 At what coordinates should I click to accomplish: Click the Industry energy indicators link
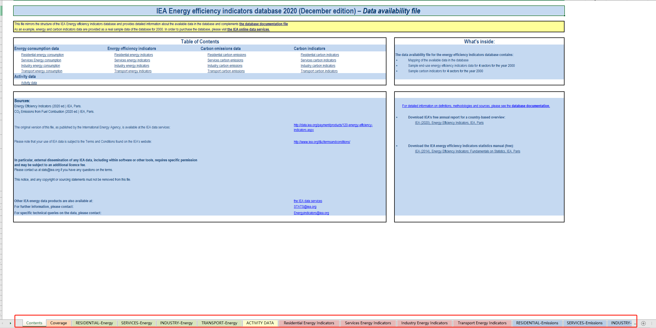pos(131,66)
